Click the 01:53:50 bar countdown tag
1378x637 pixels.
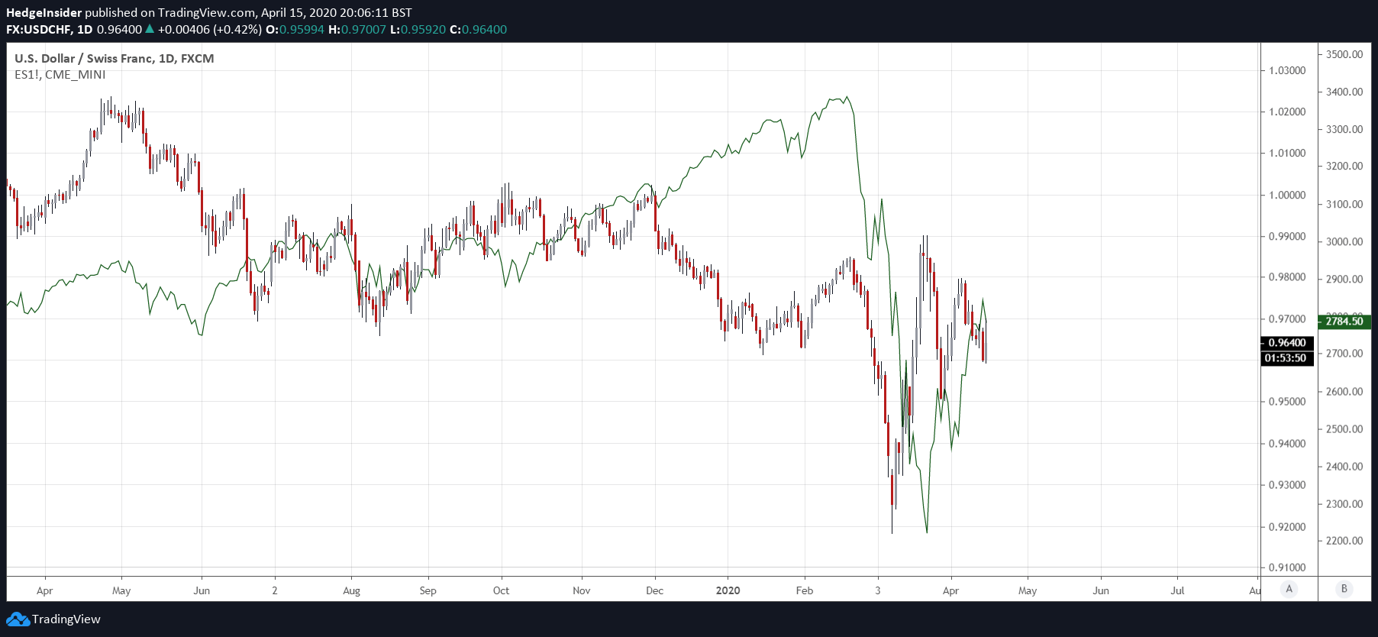pos(1287,358)
